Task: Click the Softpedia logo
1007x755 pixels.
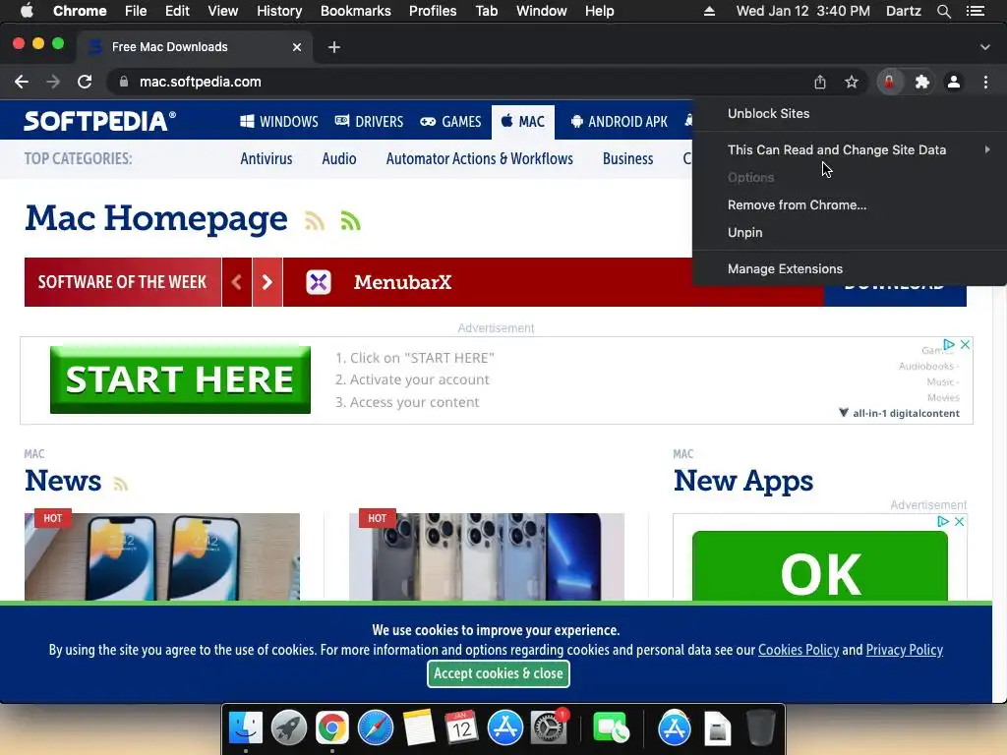Action: click(99, 121)
